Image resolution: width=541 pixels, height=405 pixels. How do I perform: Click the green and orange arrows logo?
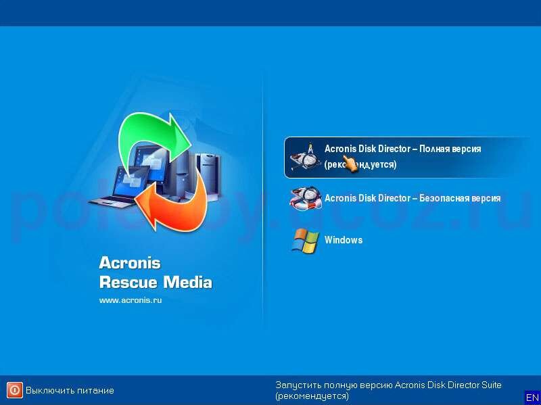(x=156, y=172)
